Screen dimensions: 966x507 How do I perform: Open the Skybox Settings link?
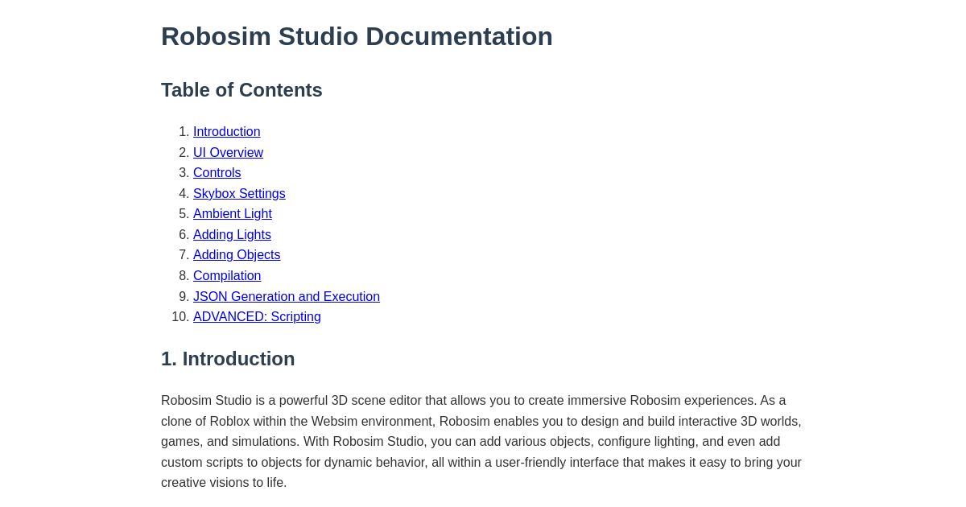239,193
